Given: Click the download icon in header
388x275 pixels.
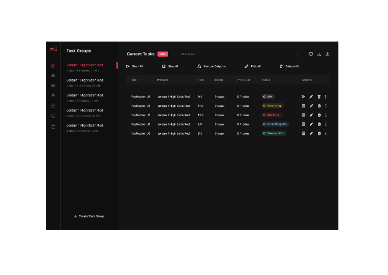Looking at the screenshot, I should [319, 54].
